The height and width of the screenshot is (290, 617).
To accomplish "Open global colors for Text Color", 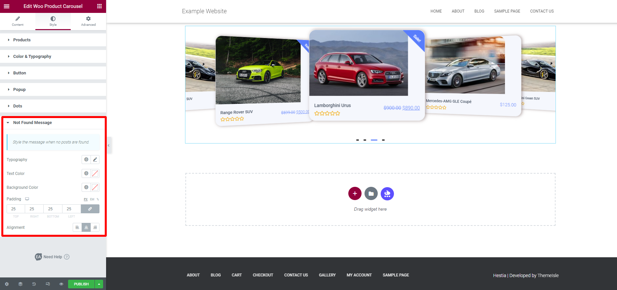I will 86,173.
